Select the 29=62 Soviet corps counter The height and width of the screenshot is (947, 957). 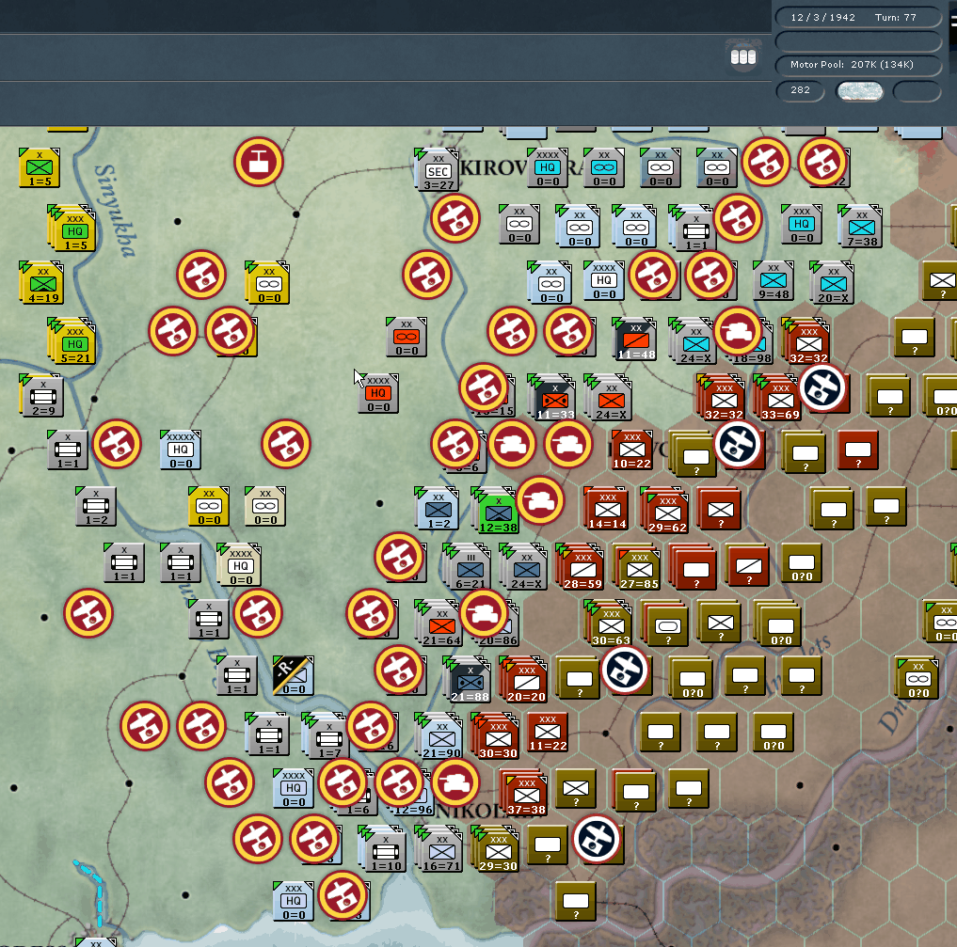pos(664,511)
